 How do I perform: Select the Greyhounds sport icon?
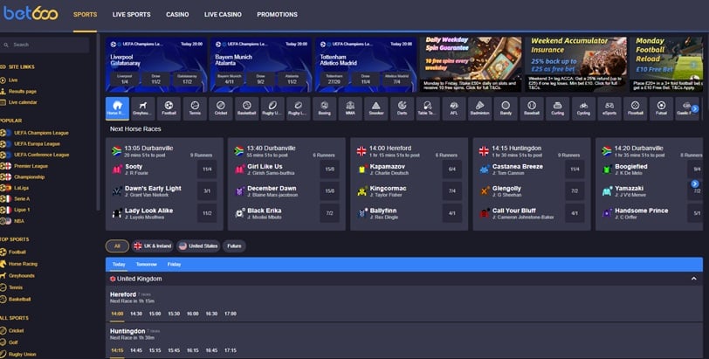[x=143, y=108]
